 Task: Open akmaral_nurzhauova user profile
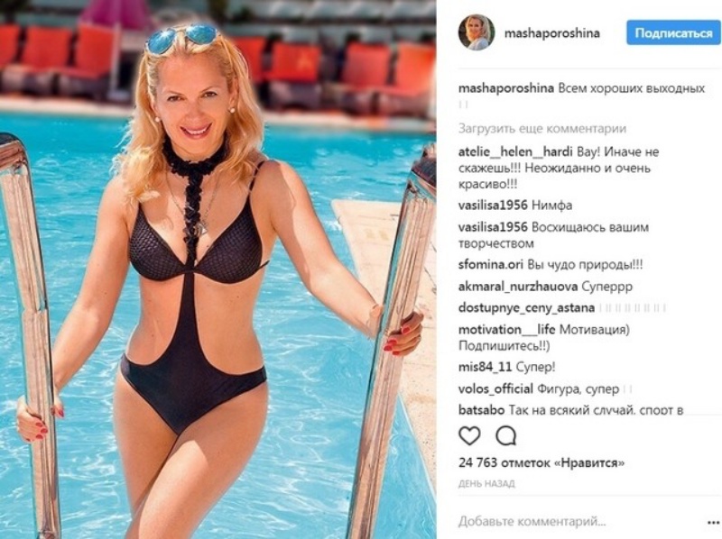click(x=517, y=287)
